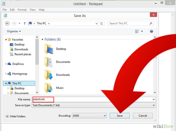Open the Help question mark icon
The height and width of the screenshot is (131, 176).
[x=151, y=31]
